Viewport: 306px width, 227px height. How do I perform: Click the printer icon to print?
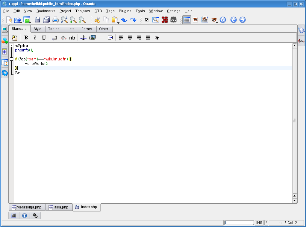55,20
